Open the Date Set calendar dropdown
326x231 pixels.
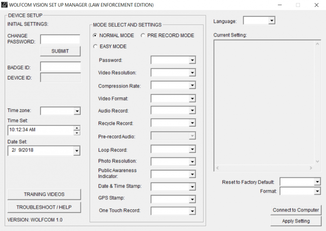[x=77, y=151]
